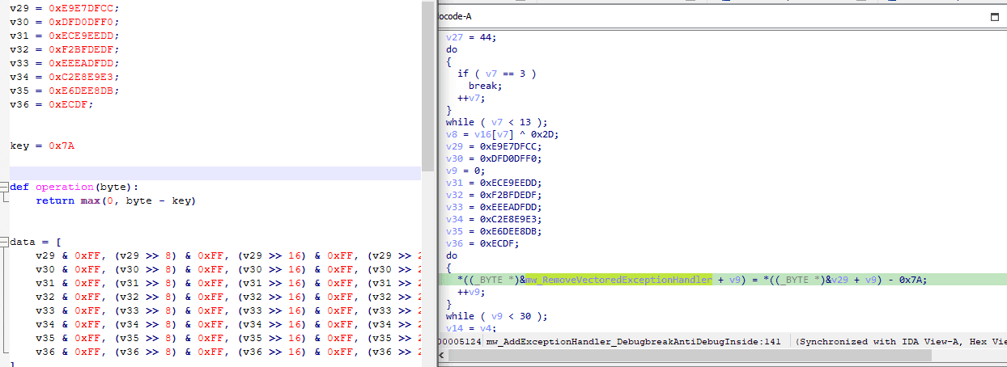Click data row starting 'v36 & 0xFF'

(228, 352)
